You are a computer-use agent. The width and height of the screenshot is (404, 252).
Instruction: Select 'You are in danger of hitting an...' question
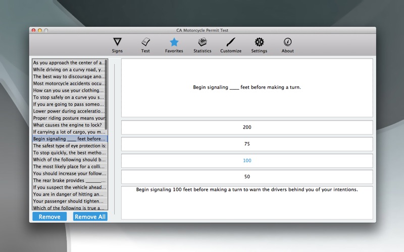[70, 195]
